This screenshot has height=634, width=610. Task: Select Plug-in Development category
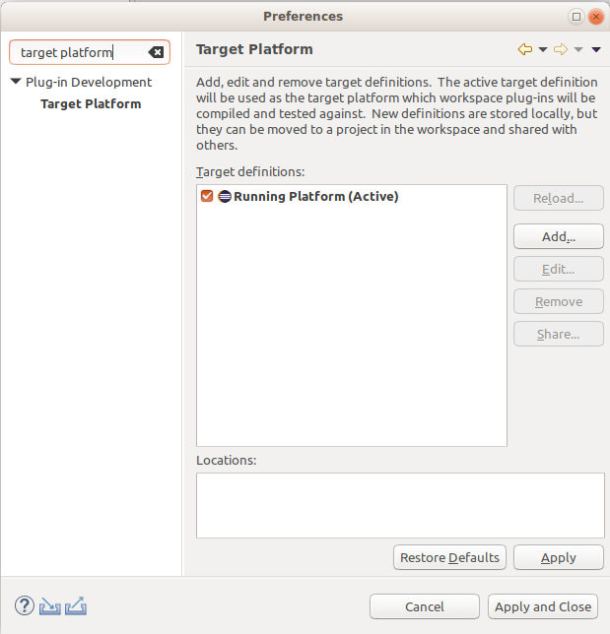(89, 82)
